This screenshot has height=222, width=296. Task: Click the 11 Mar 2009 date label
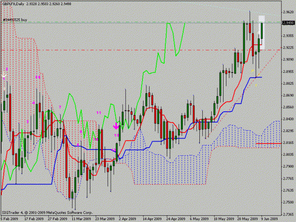[81, 219]
